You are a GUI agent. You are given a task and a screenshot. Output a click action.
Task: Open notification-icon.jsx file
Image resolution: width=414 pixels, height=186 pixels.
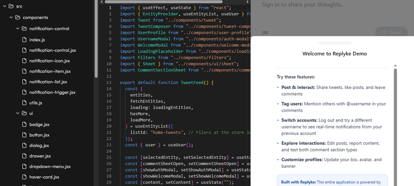pyautogui.click(x=50, y=61)
